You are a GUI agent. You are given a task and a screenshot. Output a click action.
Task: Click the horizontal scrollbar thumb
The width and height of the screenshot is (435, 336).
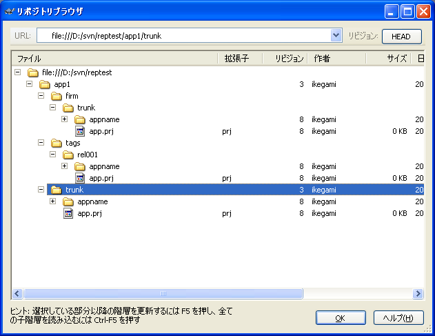(x=163, y=293)
